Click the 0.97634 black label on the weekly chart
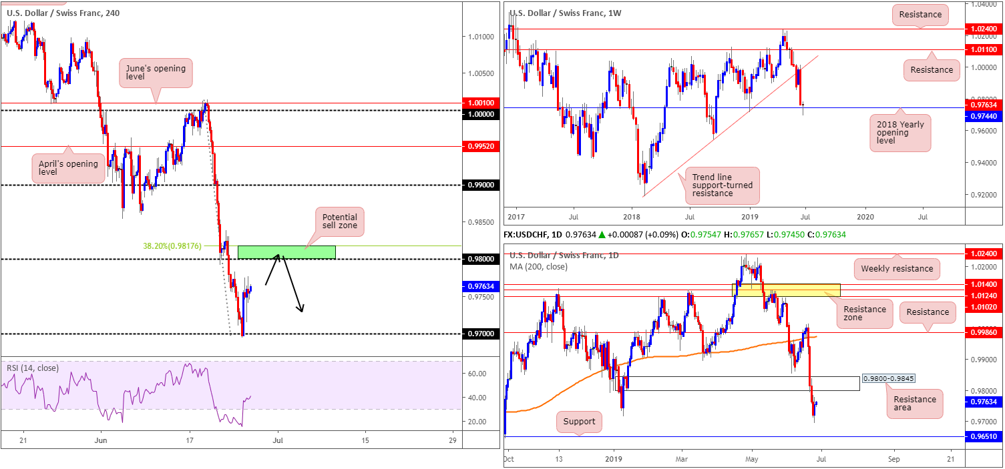 click(984, 104)
